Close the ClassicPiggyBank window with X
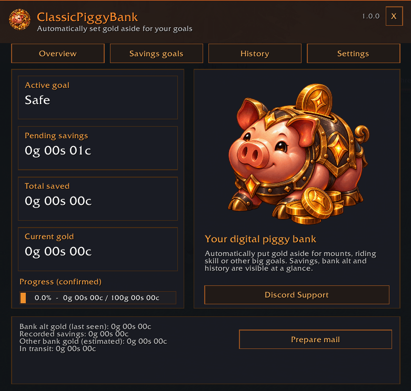The width and height of the screenshot is (411, 391). pyautogui.click(x=394, y=16)
